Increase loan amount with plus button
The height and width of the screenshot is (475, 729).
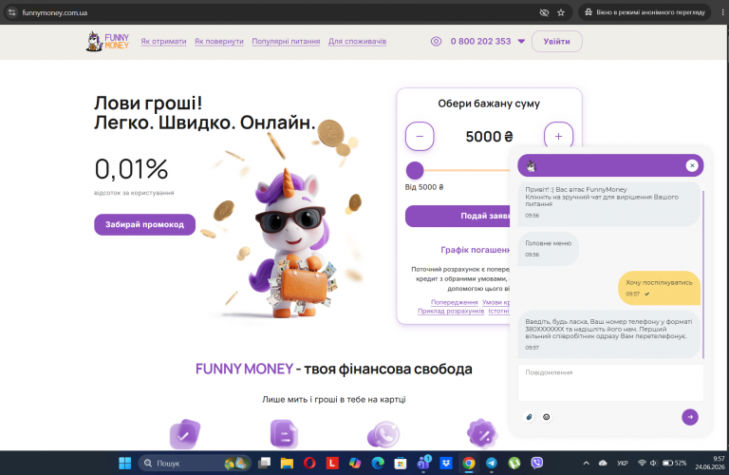[x=558, y=136]
